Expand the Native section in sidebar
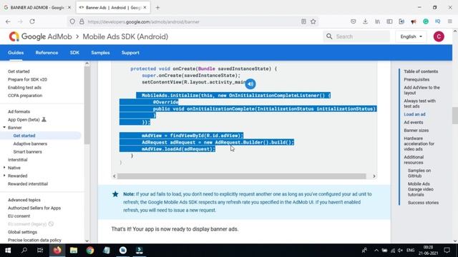 click(4, 168)
